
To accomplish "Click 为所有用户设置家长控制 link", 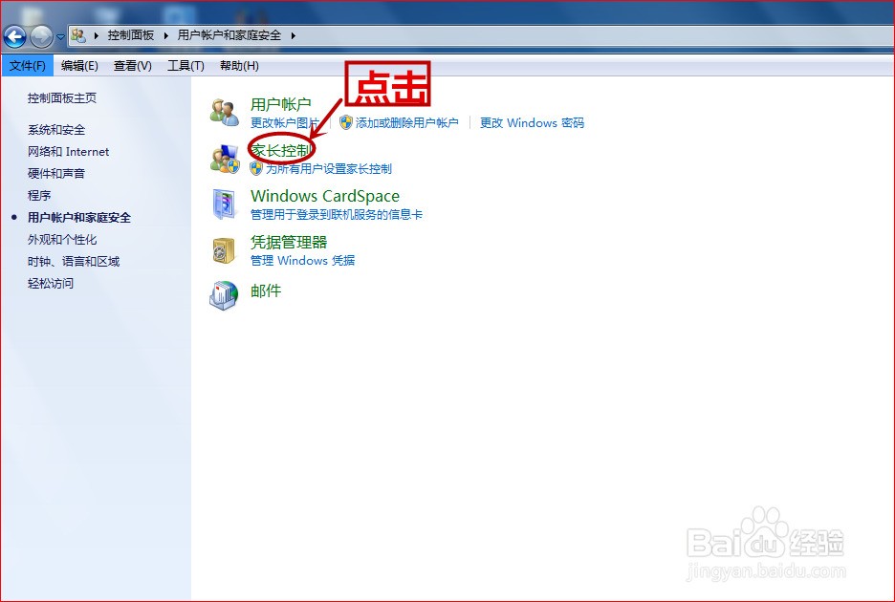I will [329, 169].
